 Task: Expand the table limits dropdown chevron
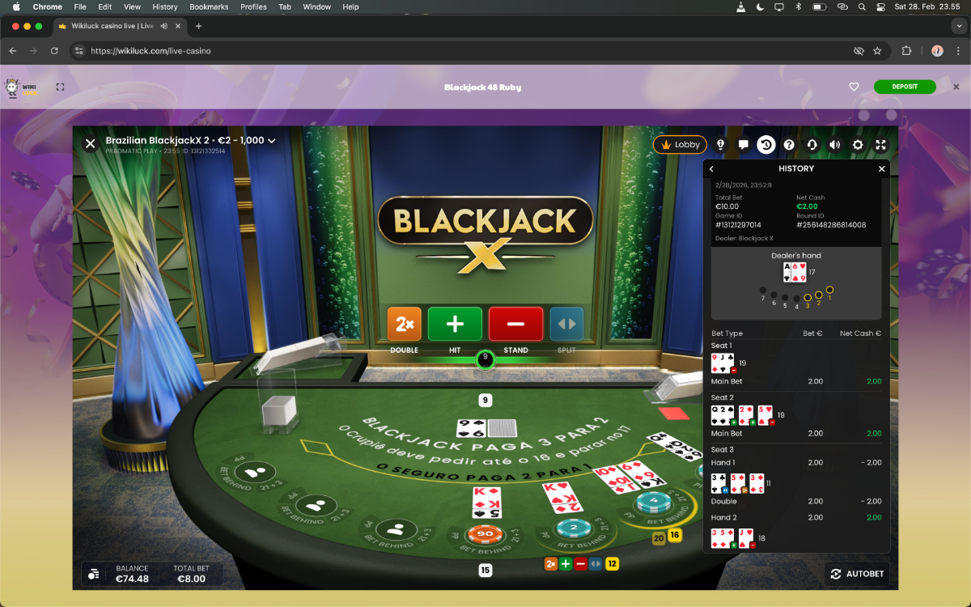[272, 141]
